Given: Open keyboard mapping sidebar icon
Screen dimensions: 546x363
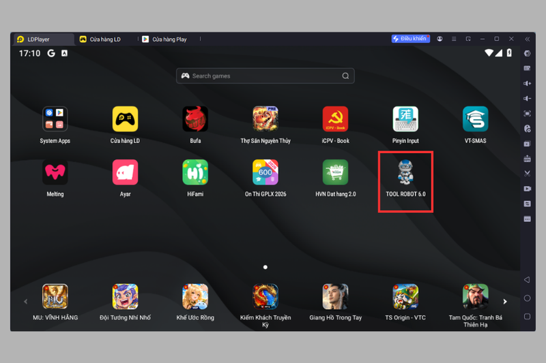Looking at the screenshot, I should [527, 68].
